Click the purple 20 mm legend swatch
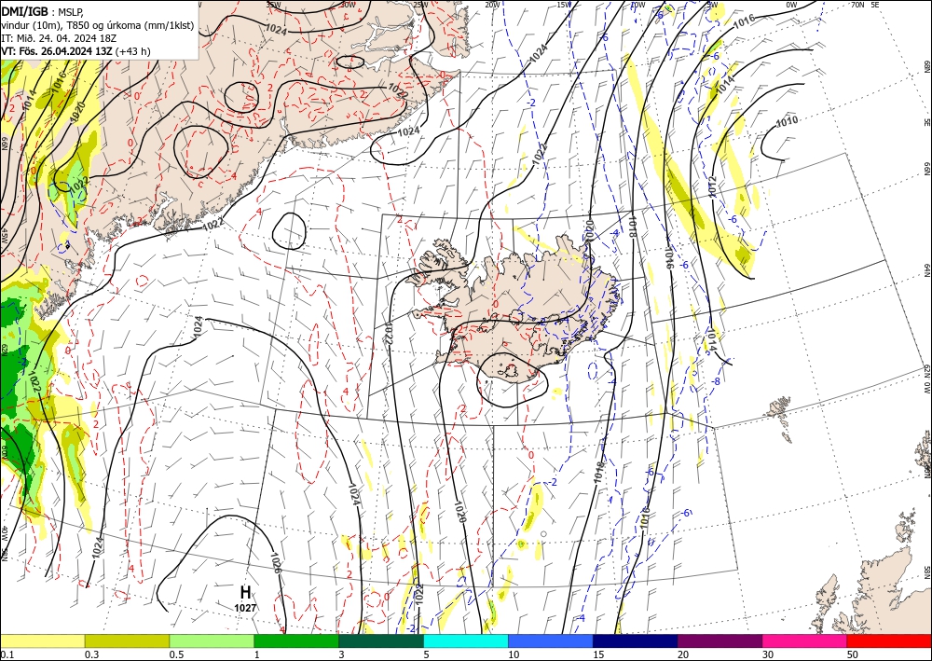This screenshot has height=661, width=932. pyautogui.click(x=720, y=640)
